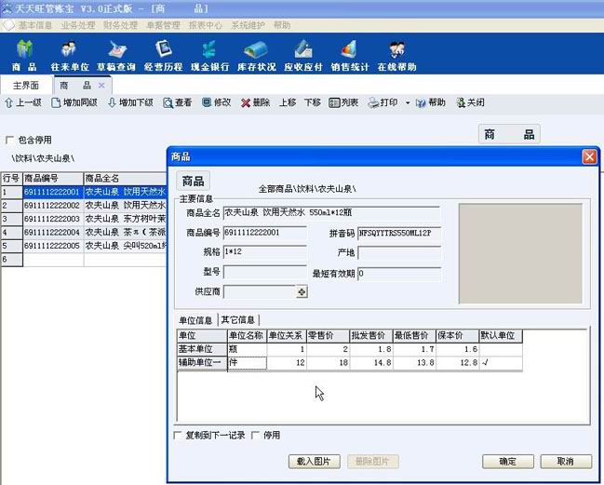Click the 商品全名 input field
The height and width of the screenshot is (485, 604).
point(331,212)
